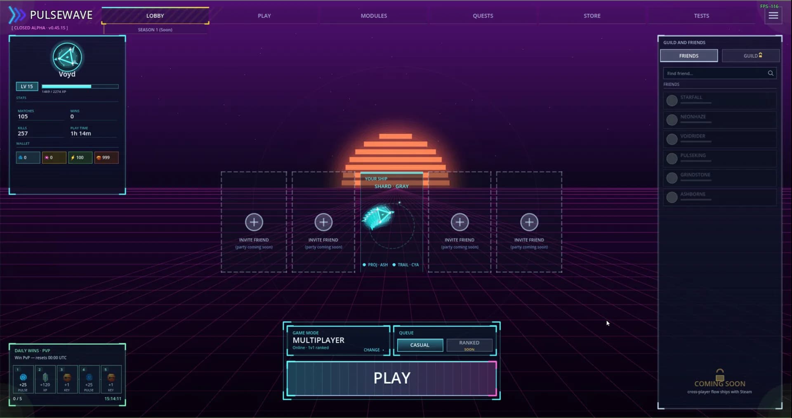Click the SHARD · GRAY ship name
Screen dimensions: 792x418
[391, 186]
